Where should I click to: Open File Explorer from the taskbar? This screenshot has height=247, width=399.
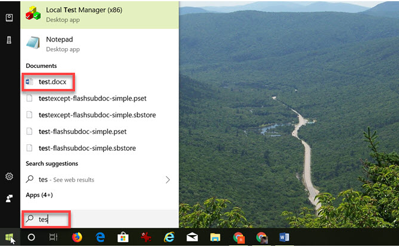(x=215, y=237)
